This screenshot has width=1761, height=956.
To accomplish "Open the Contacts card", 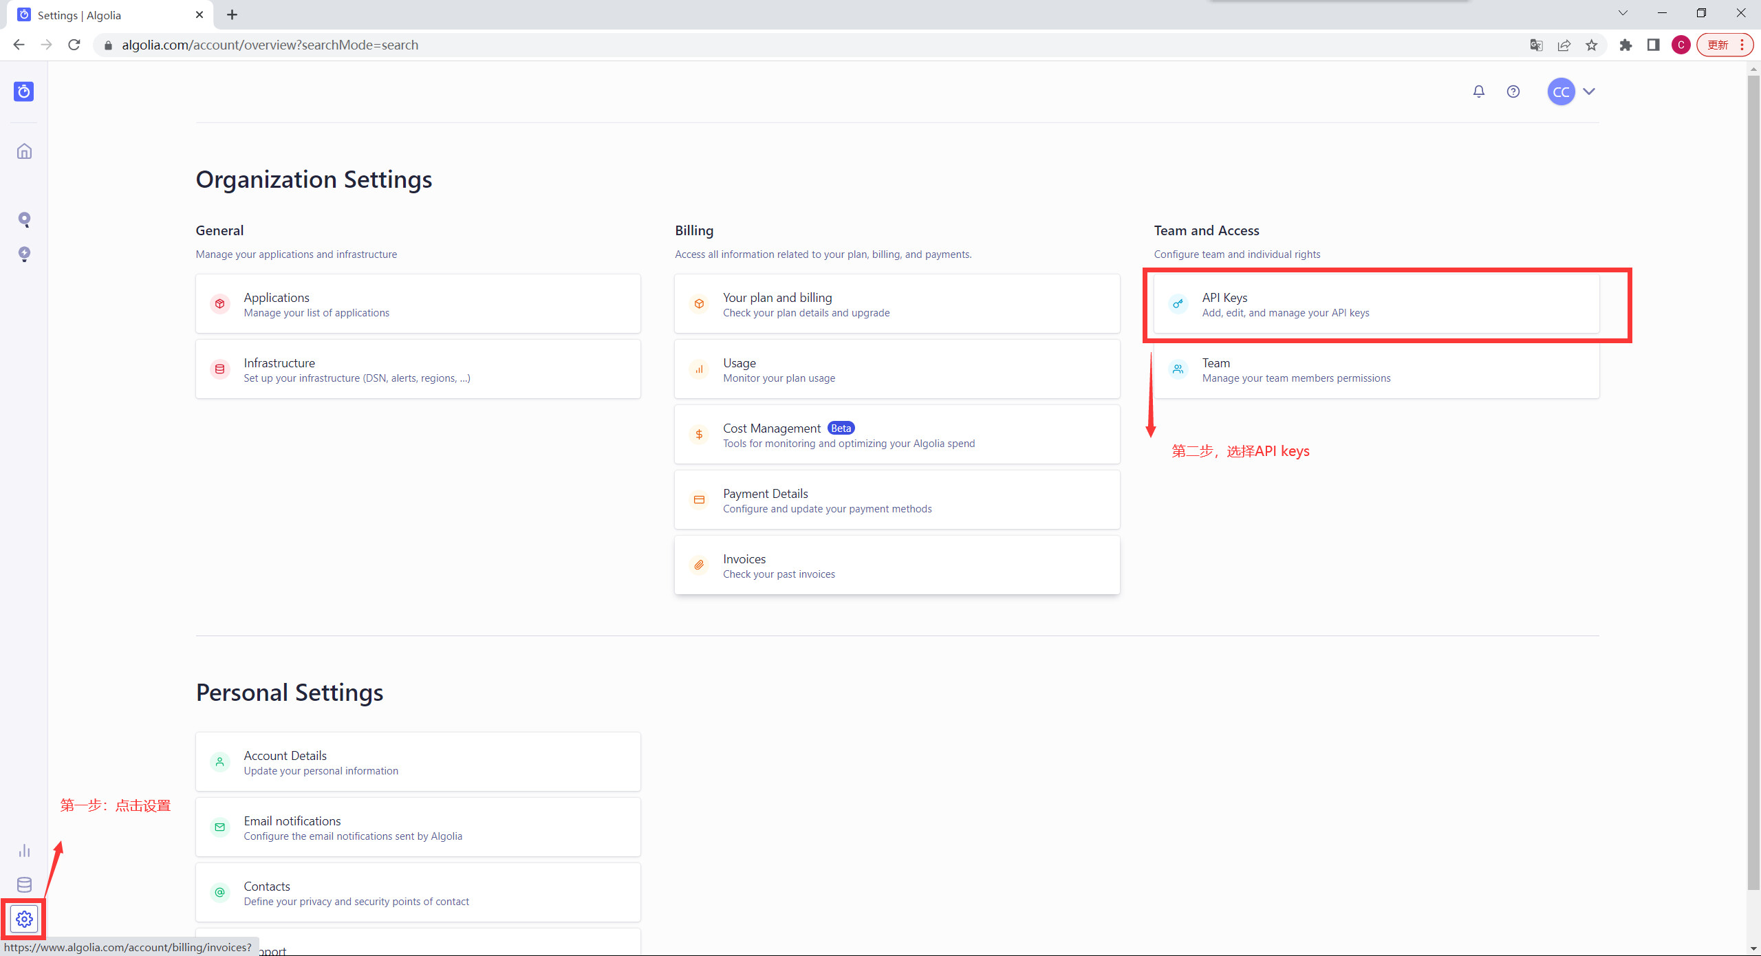I will pos(418,892).
